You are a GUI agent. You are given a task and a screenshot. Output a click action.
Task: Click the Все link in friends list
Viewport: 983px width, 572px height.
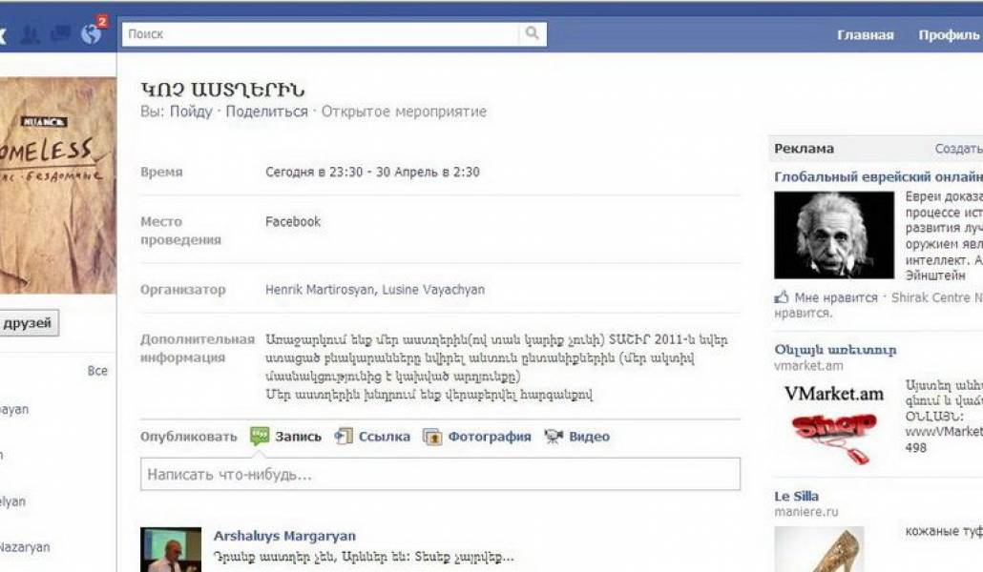[x=97, y=371]
